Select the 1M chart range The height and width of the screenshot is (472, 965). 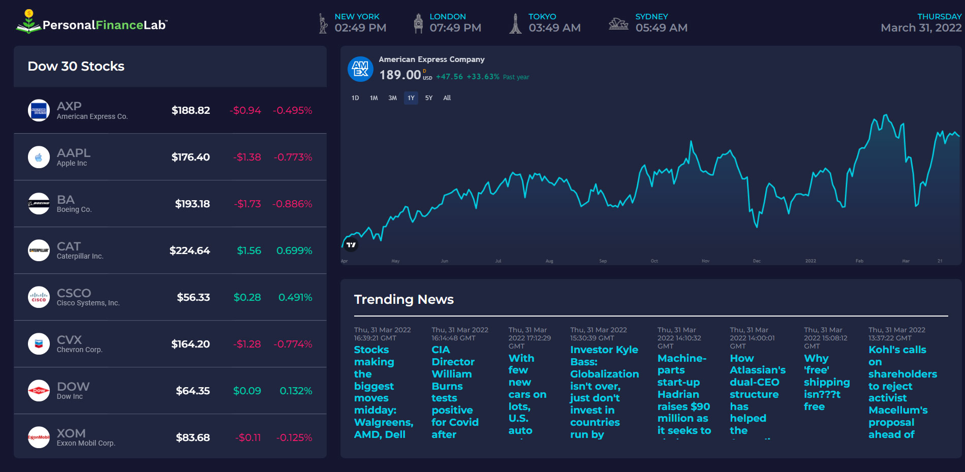[374, 98]
